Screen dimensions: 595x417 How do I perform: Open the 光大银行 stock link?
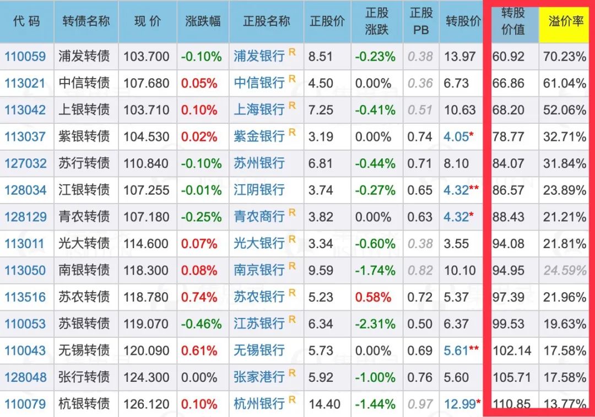pos(259,244)
